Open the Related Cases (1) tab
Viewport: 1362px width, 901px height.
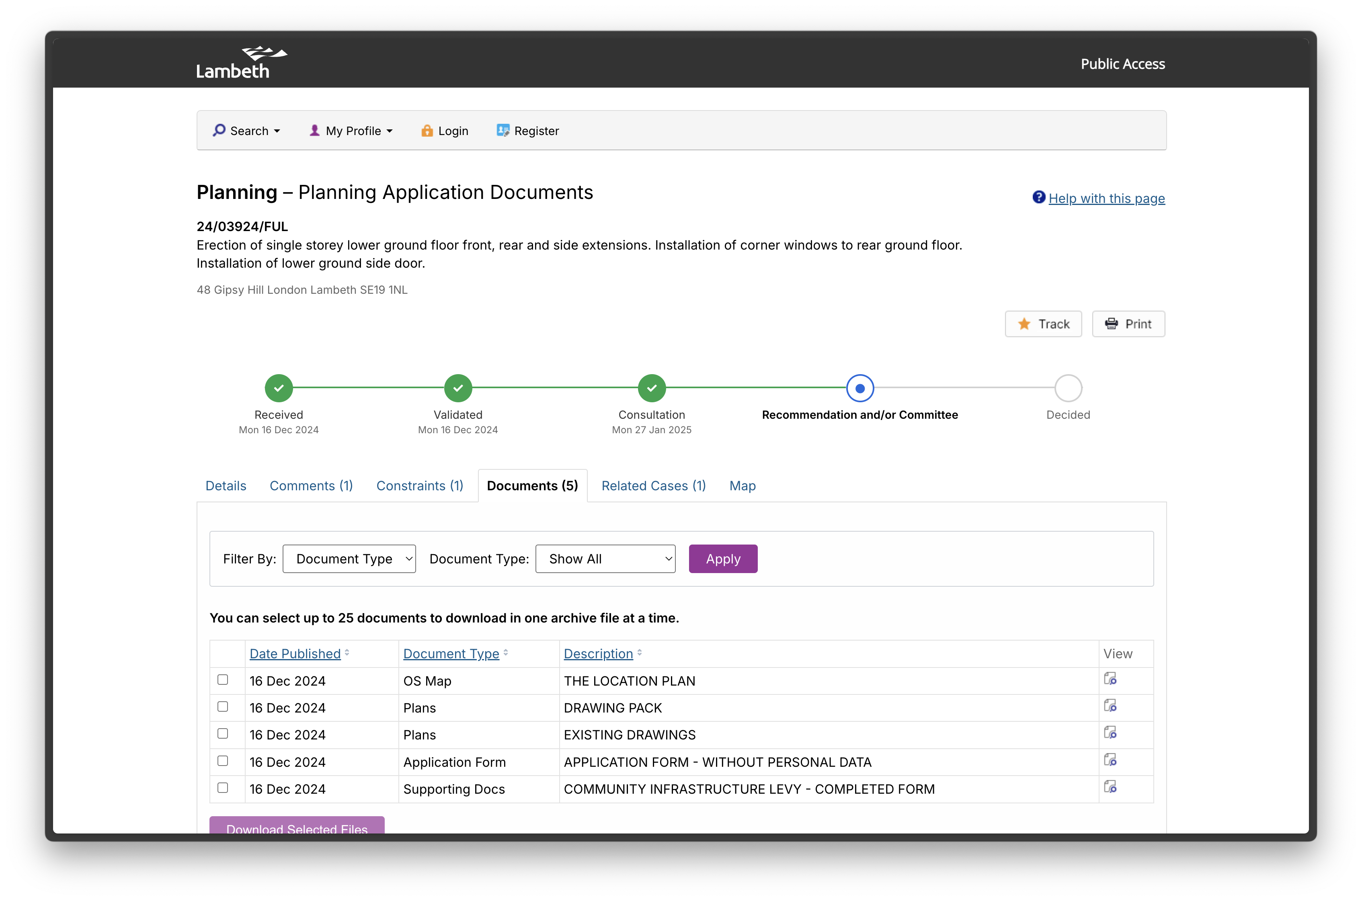point(653,486)
